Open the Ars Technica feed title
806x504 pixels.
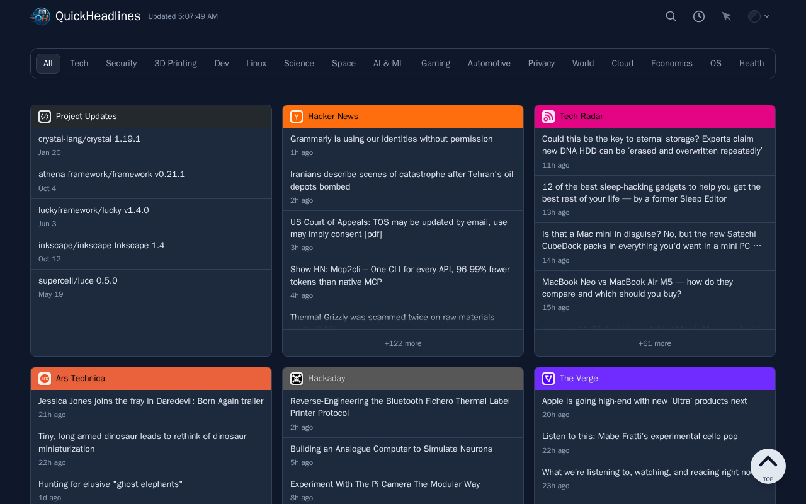pos(81,379)
